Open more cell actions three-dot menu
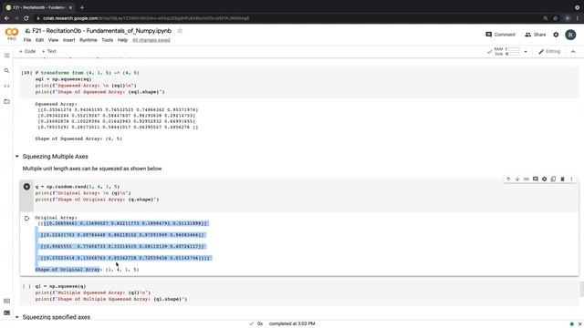The image size is (584, 328). [571, 179]
